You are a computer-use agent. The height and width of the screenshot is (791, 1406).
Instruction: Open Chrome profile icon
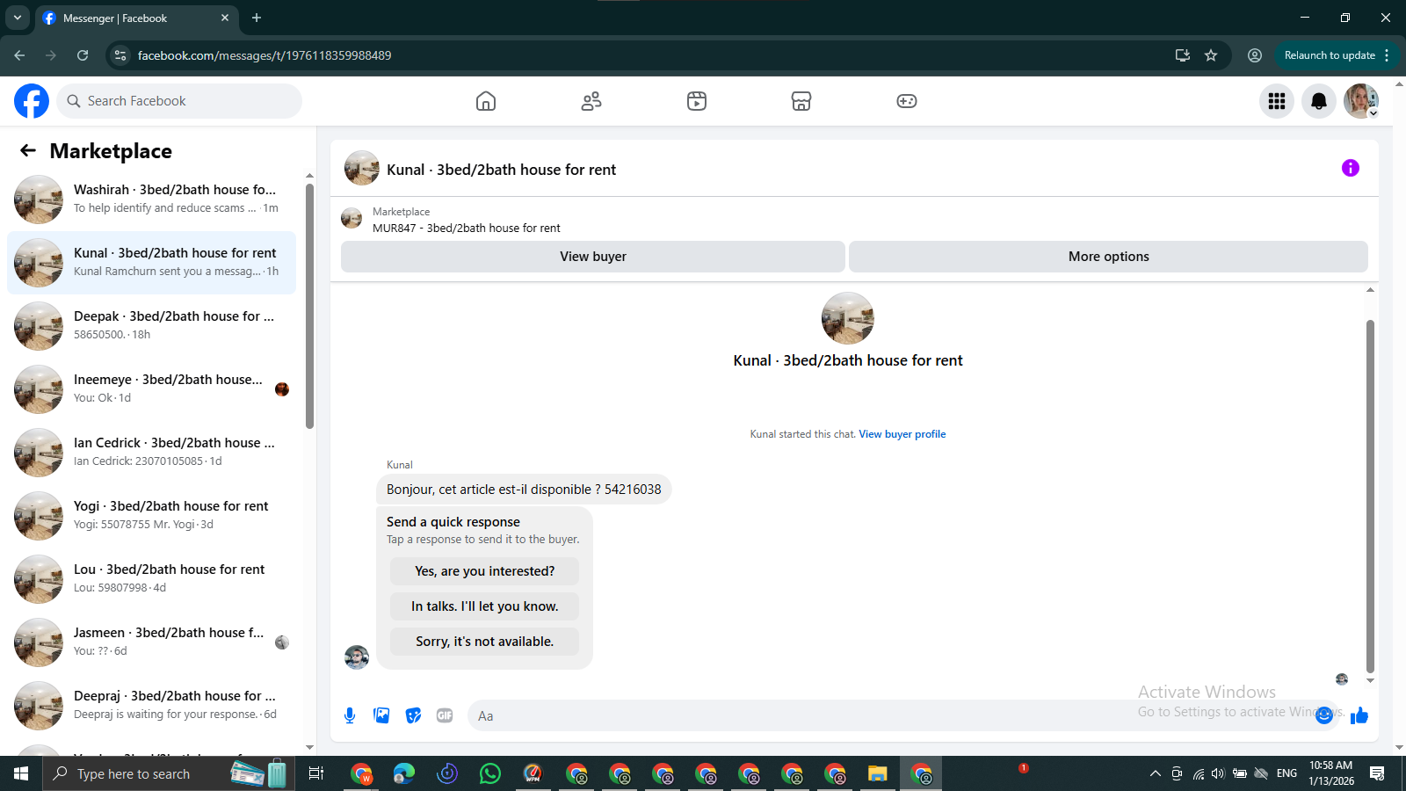[1255, 55]
